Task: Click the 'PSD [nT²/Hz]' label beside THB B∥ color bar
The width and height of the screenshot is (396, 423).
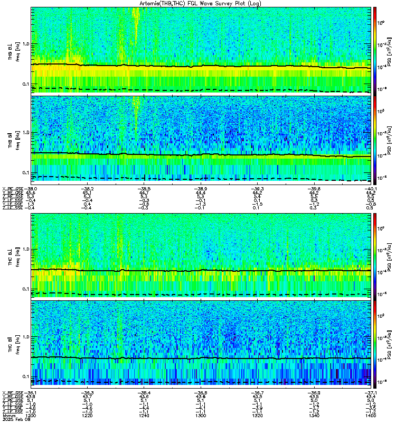Action: coord(390,140)
